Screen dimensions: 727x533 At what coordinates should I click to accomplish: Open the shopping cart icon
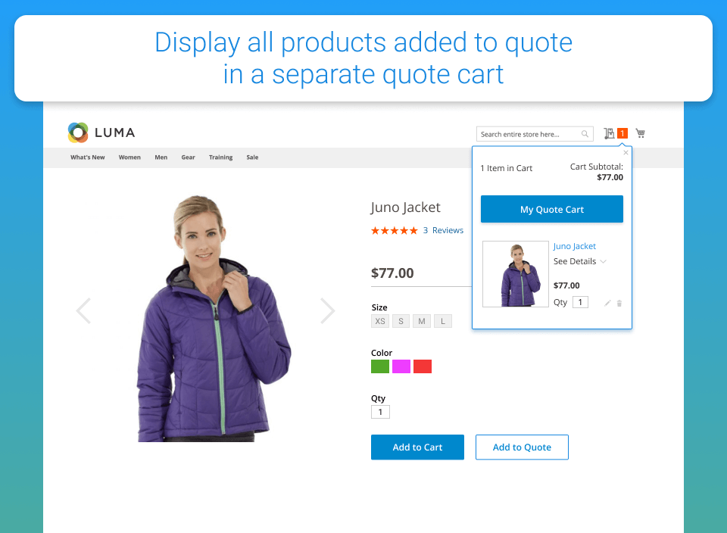(x=641, y=133)
